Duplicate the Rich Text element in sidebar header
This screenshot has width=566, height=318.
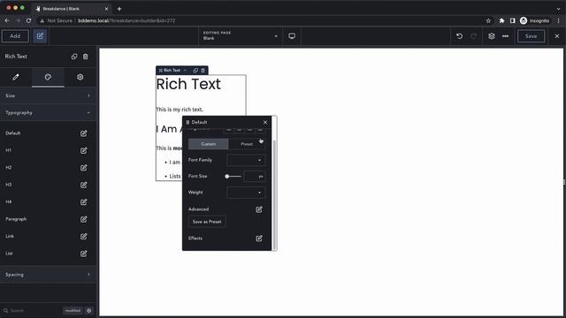74,57
